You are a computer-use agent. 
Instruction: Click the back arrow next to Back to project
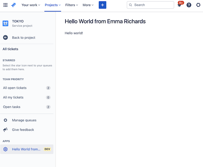point(5,37)
